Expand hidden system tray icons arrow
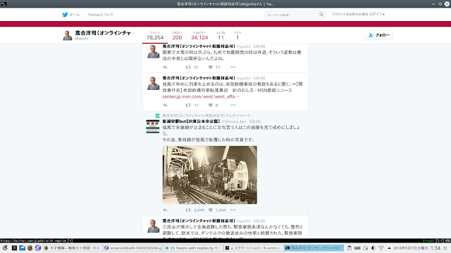This screenshot has height=253, width=451. (389, 248)
